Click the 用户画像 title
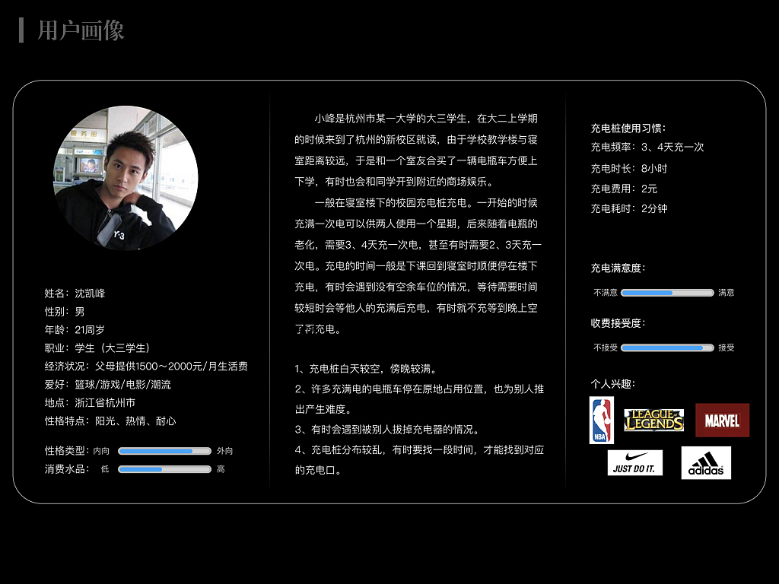This screenshot has width=779, height=584. point(81,30)
